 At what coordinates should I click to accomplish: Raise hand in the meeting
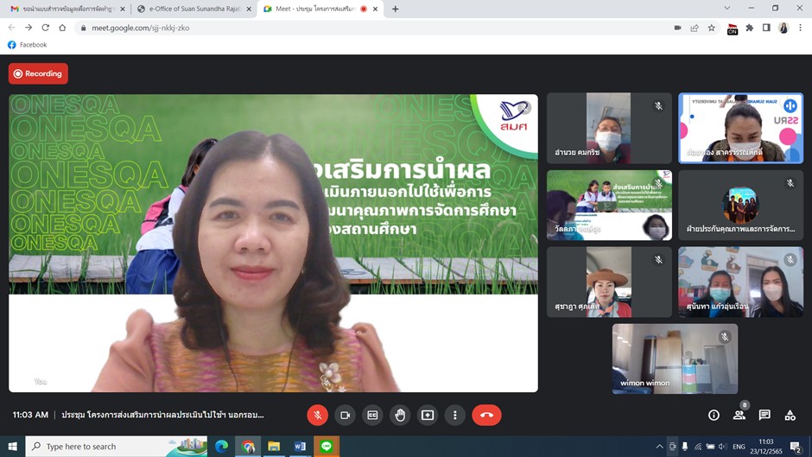tap(400, 415)
